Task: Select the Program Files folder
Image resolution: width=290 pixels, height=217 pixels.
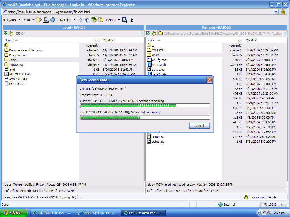Action: [x=18, y=55]
